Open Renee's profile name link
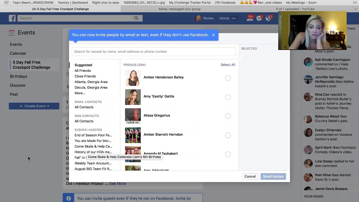The height and width of the screenshot is (202, 359). (208, 18)
